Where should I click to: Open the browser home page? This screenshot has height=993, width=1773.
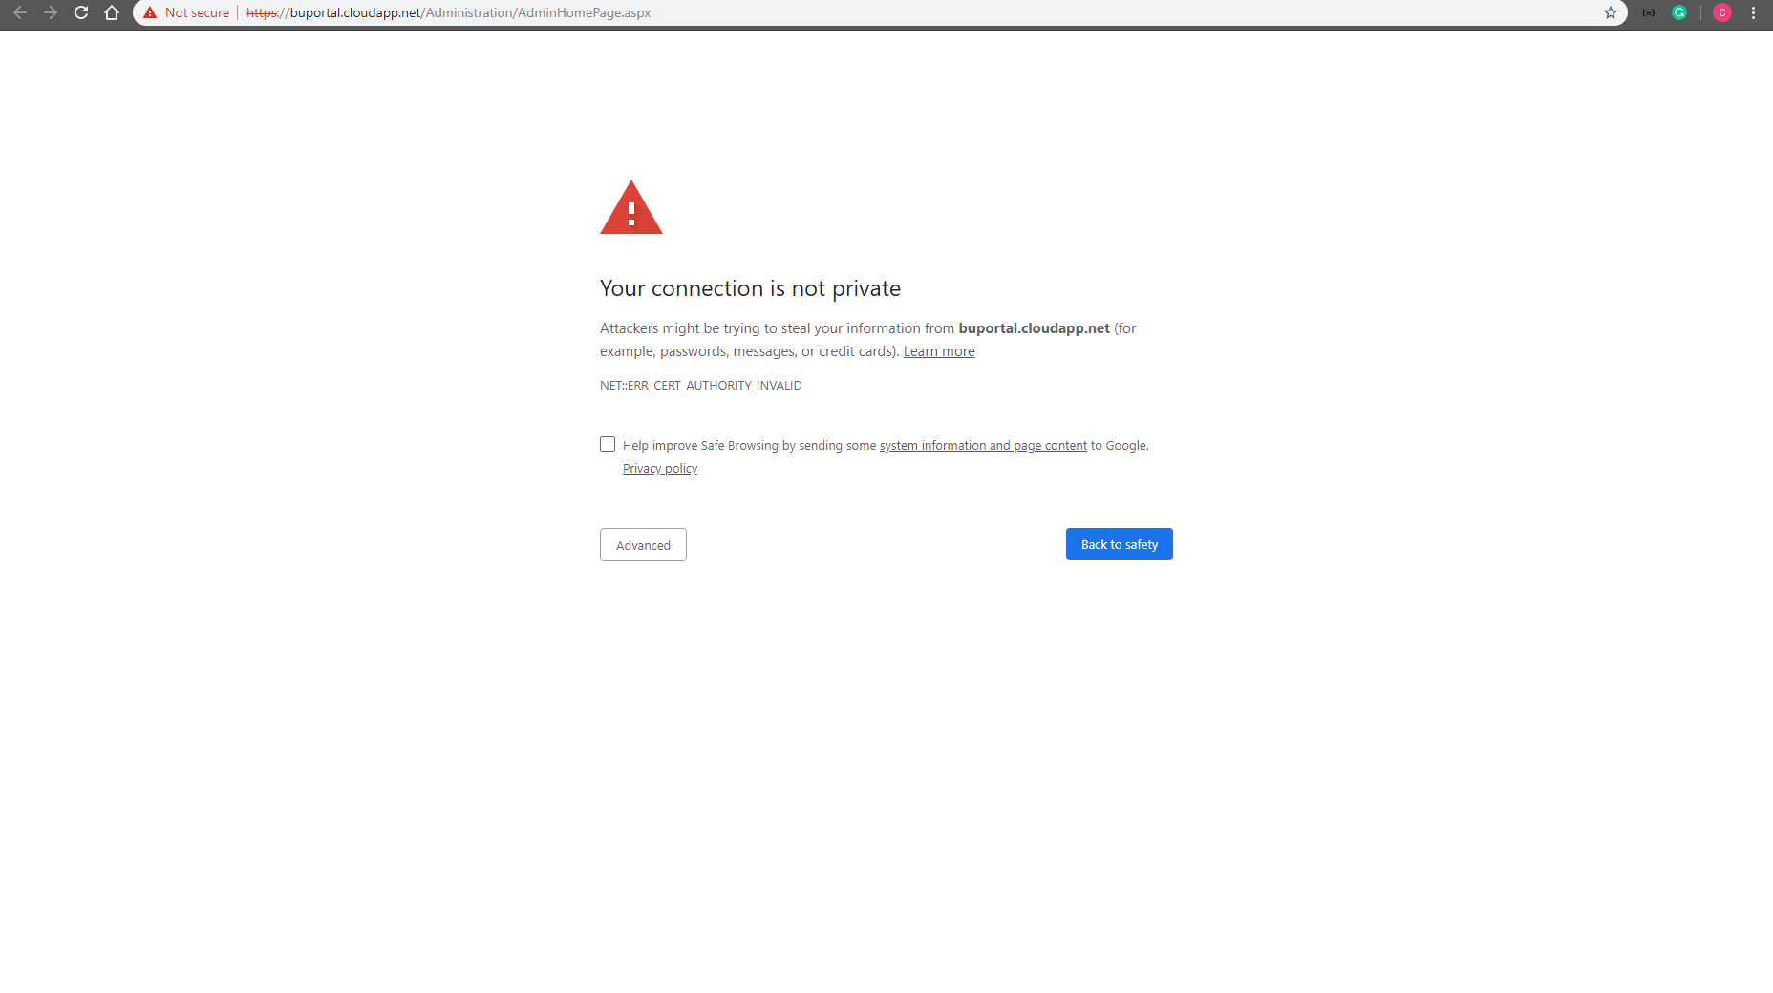click(x=112, y=12)
